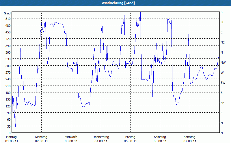
Task: Click the chart title "Windrichtung [Grad]"
Action: [118, 3]
